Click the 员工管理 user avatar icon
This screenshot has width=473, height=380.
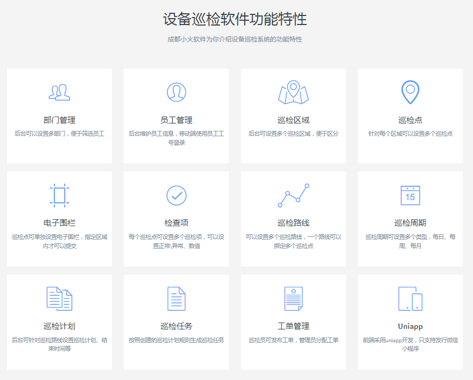tap(177, 93)
